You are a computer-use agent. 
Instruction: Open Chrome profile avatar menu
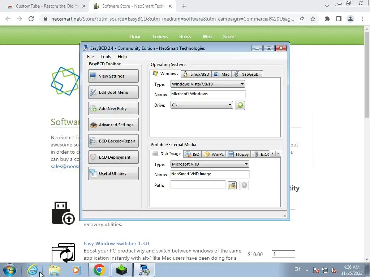click(x=350, y=19)
